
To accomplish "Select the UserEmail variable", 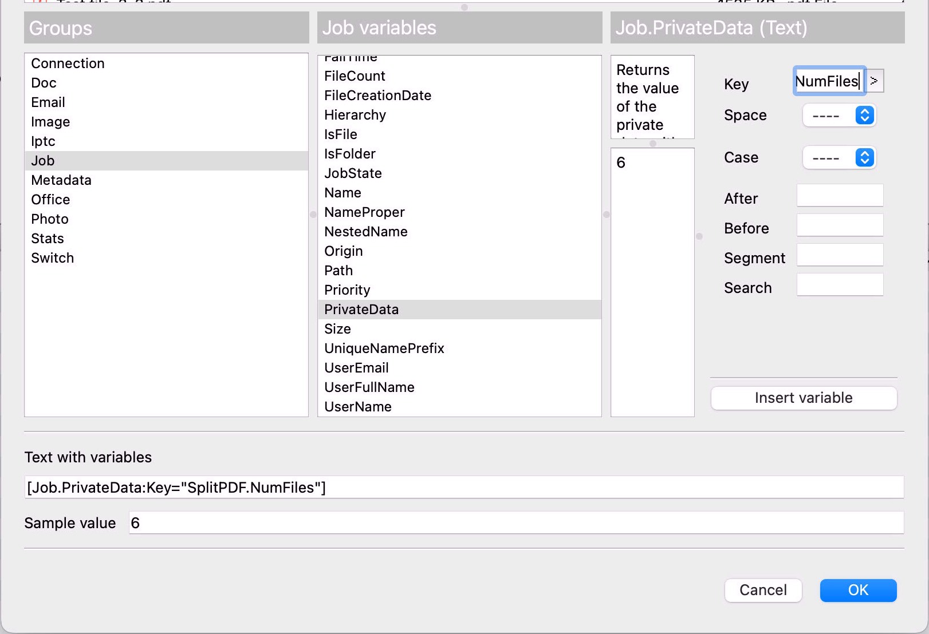I will tap(356, 367).
